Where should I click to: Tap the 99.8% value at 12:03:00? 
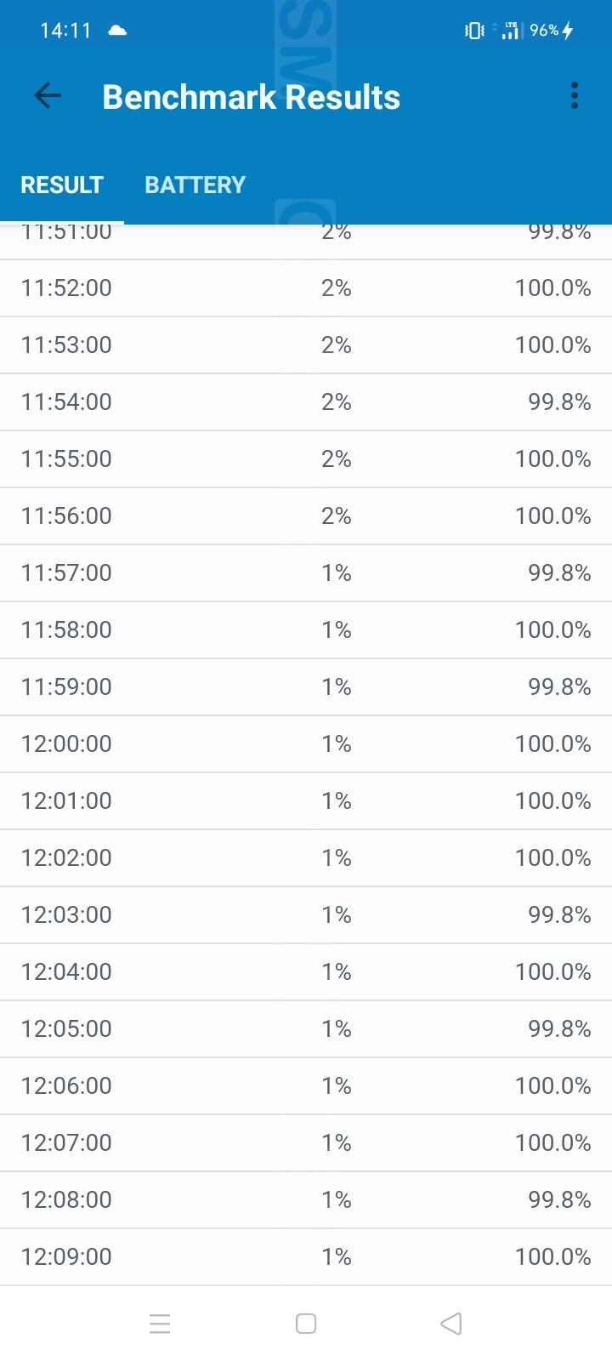pyautogui.click(x=559, y=915)
